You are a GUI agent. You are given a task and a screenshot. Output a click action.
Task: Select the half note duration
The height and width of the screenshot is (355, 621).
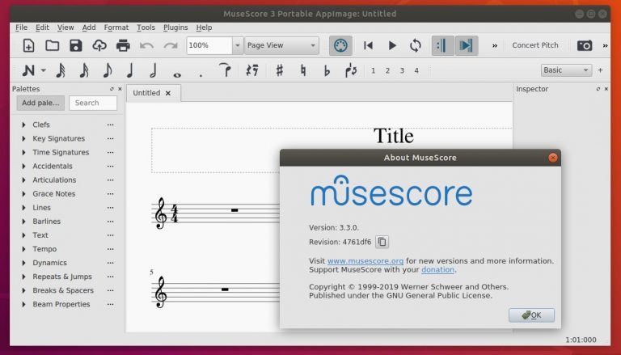click(154, 70)
